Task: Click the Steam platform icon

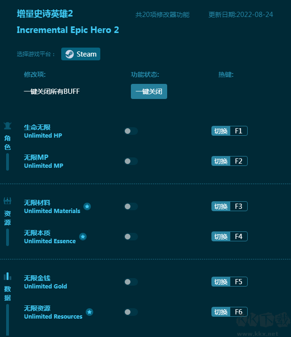Action: click(x=69, y=54)
